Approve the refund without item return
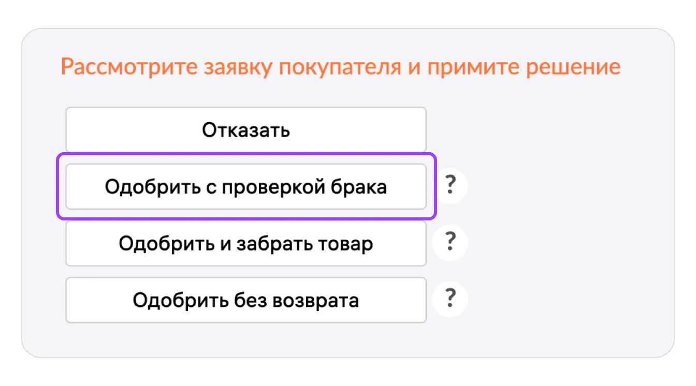 tap(245, 300)
